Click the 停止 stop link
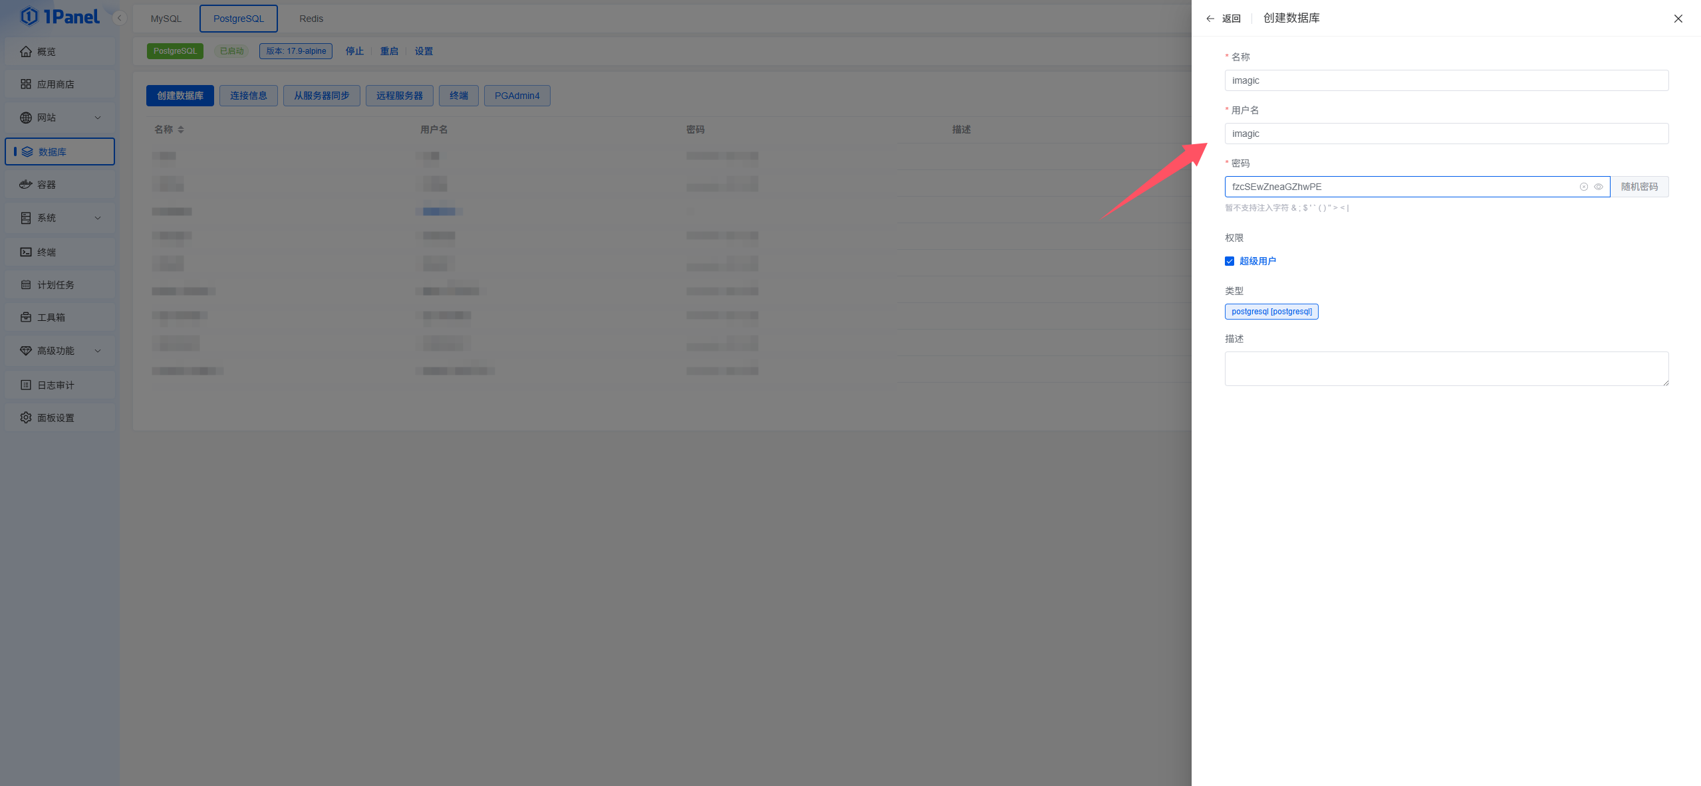 [x=354, y=51]
